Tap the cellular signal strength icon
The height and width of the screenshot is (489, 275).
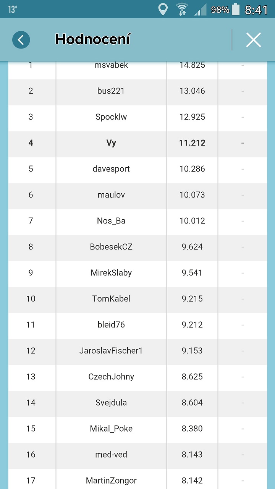[x=200, y=10]
